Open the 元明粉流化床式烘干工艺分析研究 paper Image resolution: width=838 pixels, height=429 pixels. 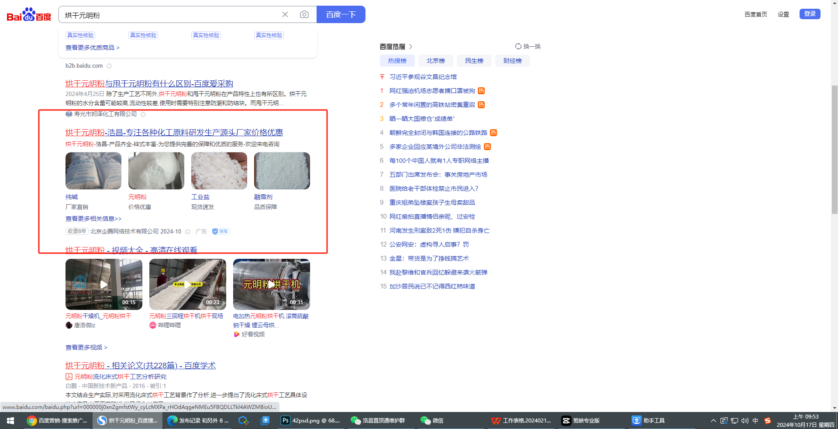(x=121, y=377)
